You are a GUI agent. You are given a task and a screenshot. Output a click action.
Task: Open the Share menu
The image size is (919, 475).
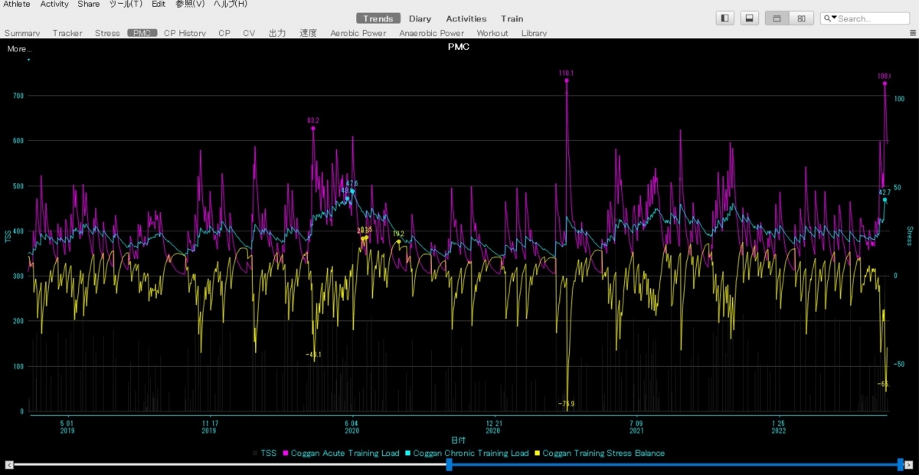[89, 4]
